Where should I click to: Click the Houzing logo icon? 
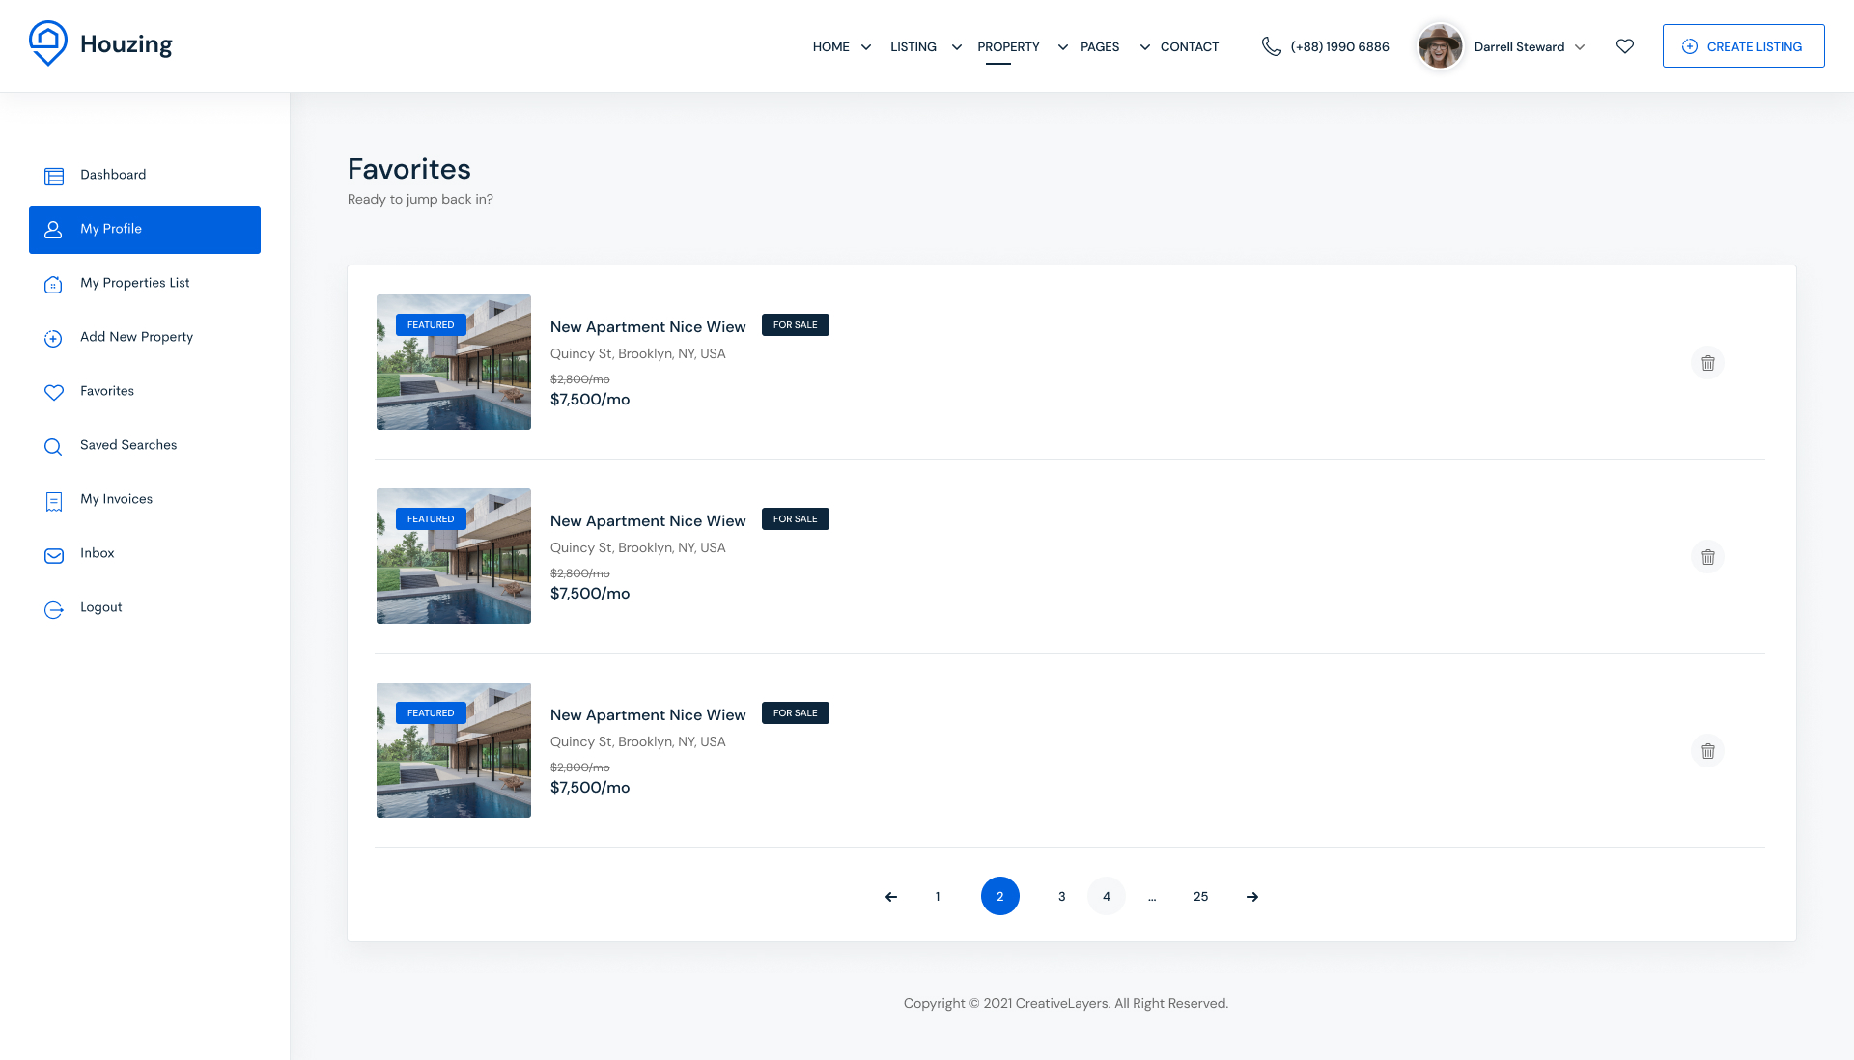click(47, 43)
